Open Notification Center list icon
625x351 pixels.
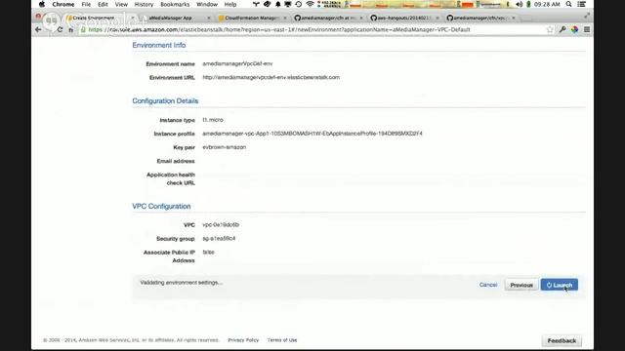click(x=582, y=4)
